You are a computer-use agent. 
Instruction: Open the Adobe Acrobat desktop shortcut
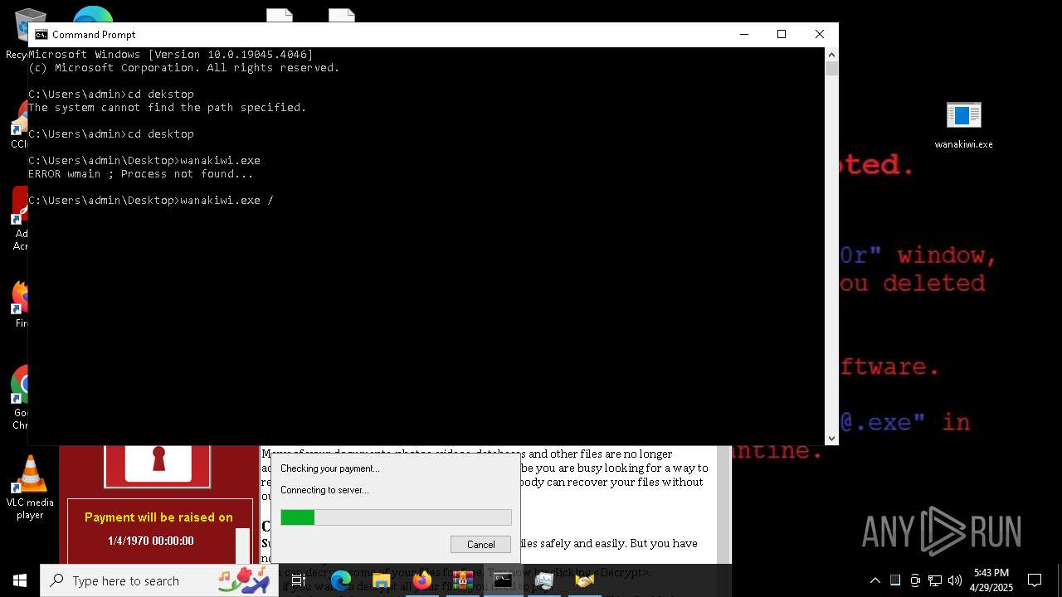pyautogui.click(x=18, y=217)
